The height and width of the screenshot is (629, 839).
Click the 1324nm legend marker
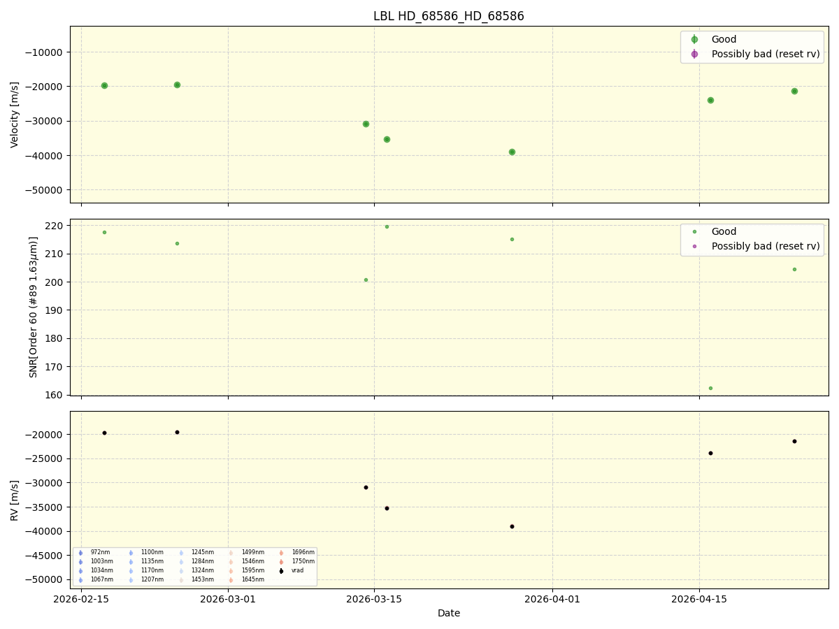[x=181, y=571]
